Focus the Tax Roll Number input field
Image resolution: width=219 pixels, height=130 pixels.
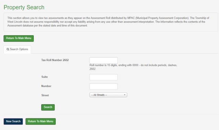[104, 61]
